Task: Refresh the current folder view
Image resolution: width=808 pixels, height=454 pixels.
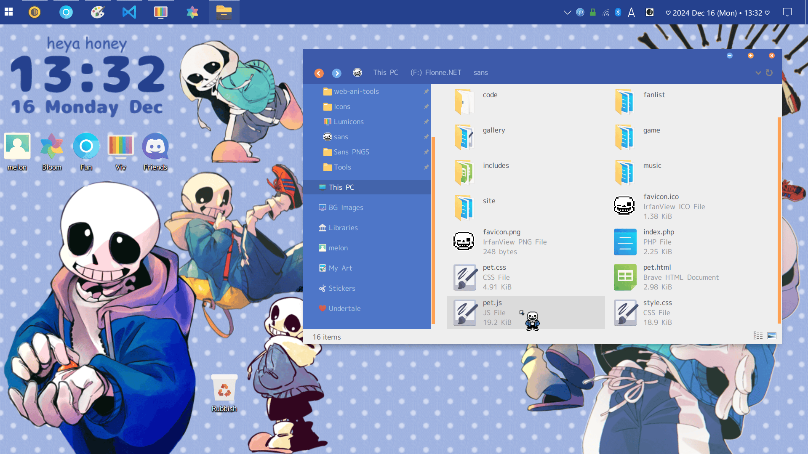Action: tap(769, 73)
